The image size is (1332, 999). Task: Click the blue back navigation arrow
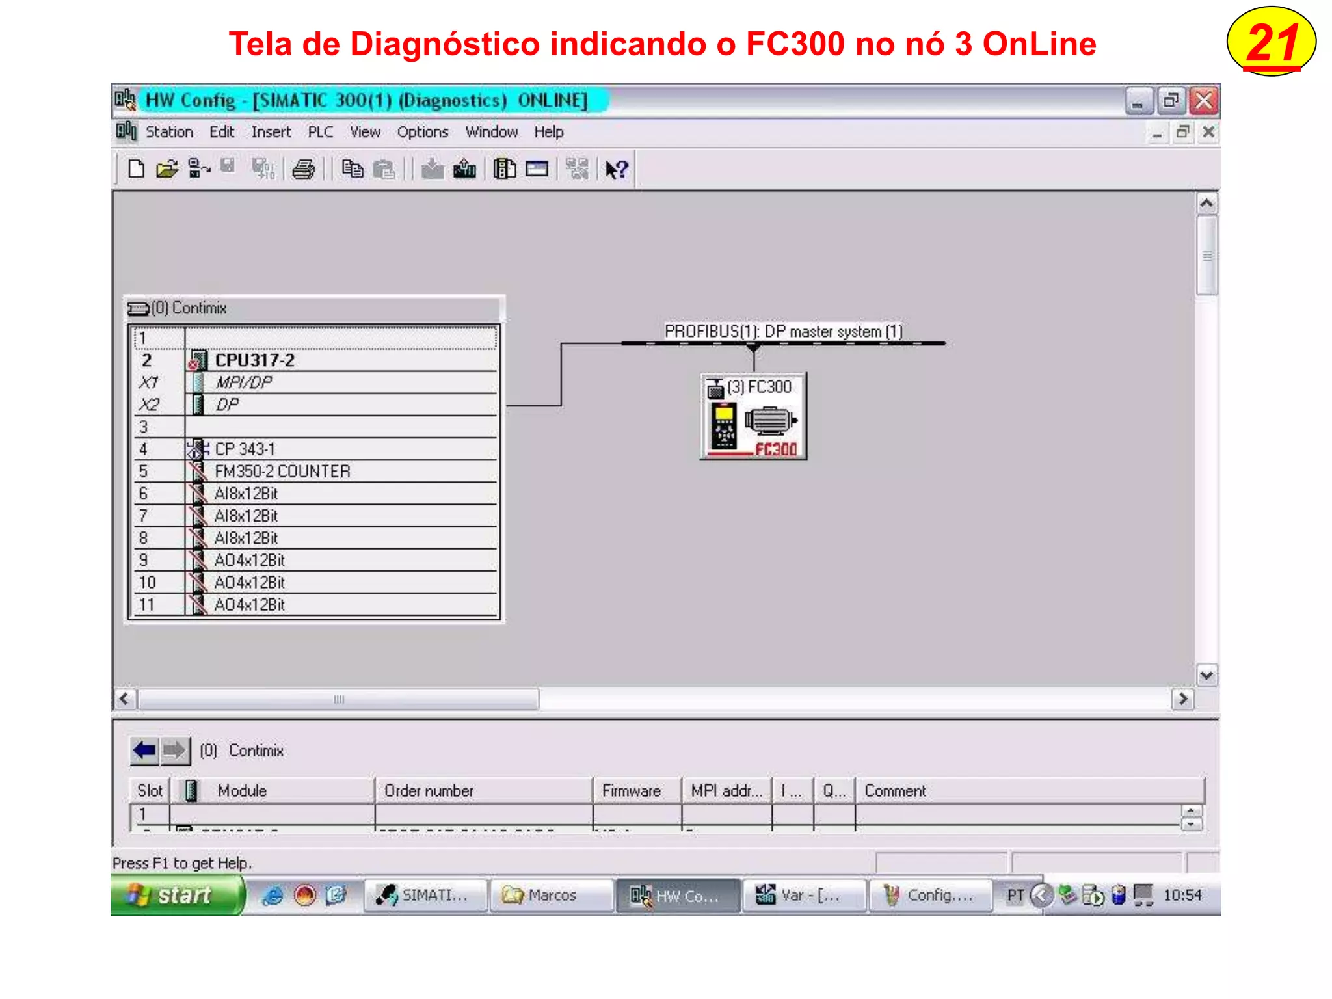[144, 751]
